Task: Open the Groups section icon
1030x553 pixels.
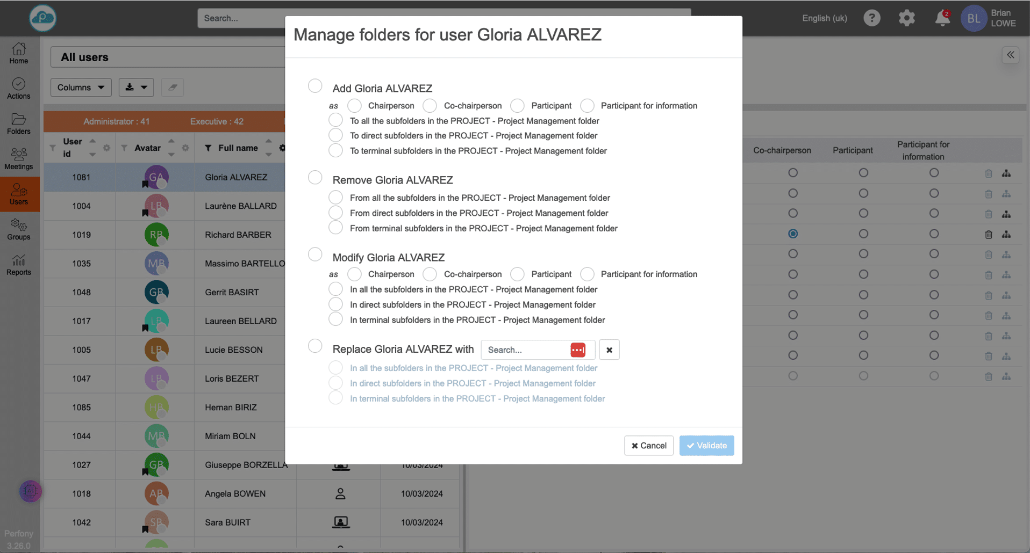Action: (x=19, y=229)
